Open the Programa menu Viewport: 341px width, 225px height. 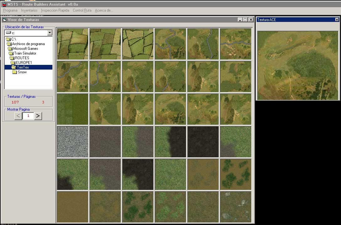click(10, 10)
